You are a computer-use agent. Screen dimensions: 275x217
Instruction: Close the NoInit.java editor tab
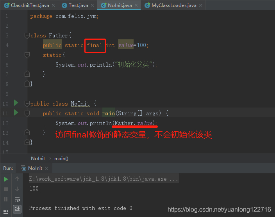point(136,5)
